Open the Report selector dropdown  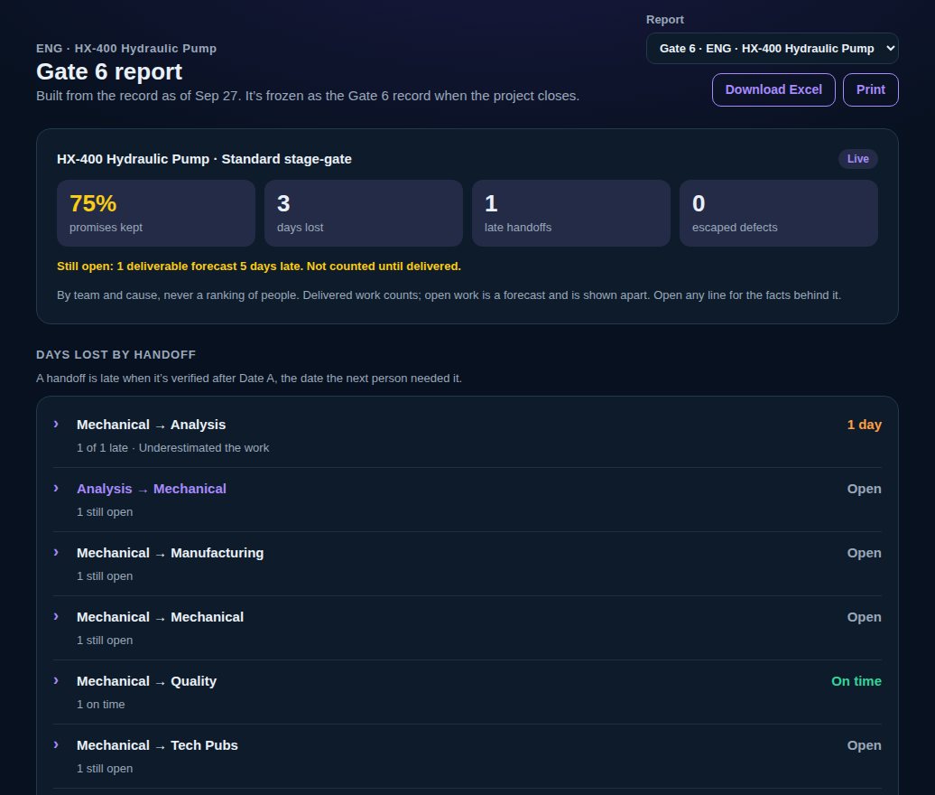point(773,49)
